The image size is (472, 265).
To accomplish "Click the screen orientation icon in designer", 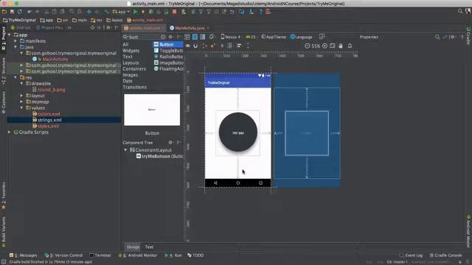I will 212,37.
